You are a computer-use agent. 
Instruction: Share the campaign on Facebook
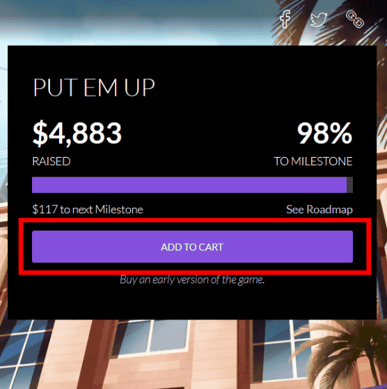pyautogui.click(x=285, y=19)
